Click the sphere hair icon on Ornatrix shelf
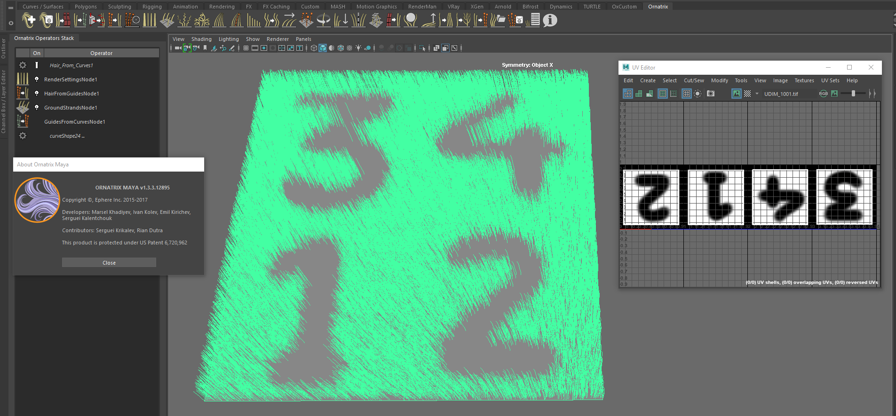Viewport: 896px width, 416px height. [x=411, y=20]
